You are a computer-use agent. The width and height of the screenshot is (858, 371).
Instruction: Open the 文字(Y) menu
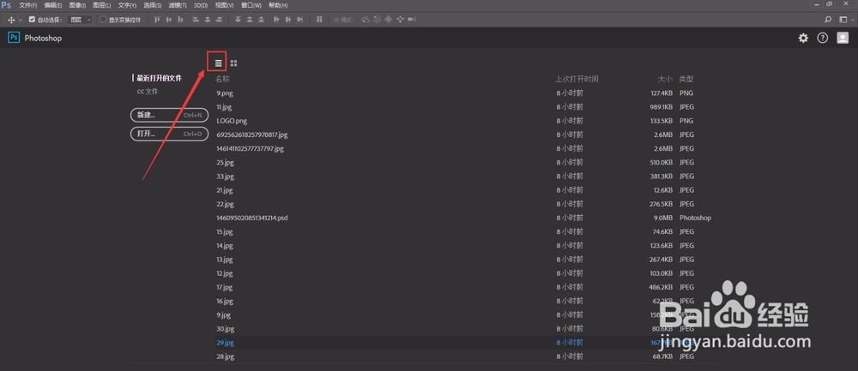click(127, 5)
